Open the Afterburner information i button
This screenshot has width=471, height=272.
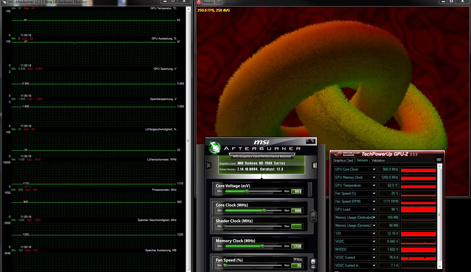pyautogui.click(x=314, y=166)
